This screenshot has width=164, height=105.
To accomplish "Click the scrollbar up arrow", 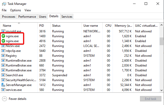I will 162,25.
